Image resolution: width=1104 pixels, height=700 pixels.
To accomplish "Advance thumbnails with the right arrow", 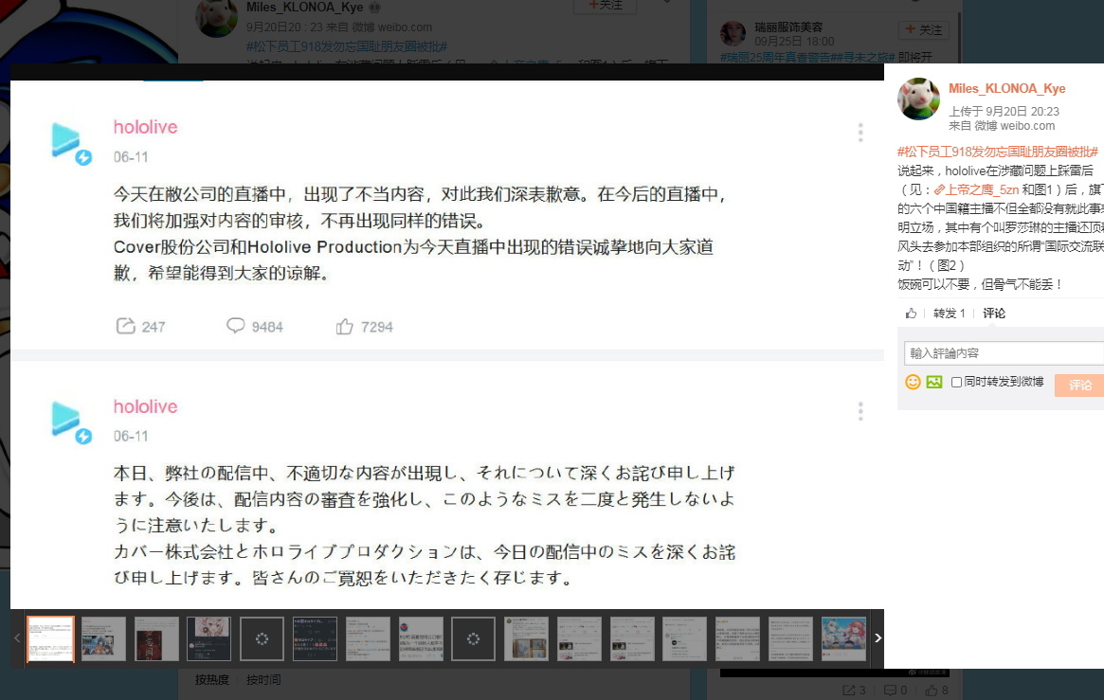I will point(878,638).
